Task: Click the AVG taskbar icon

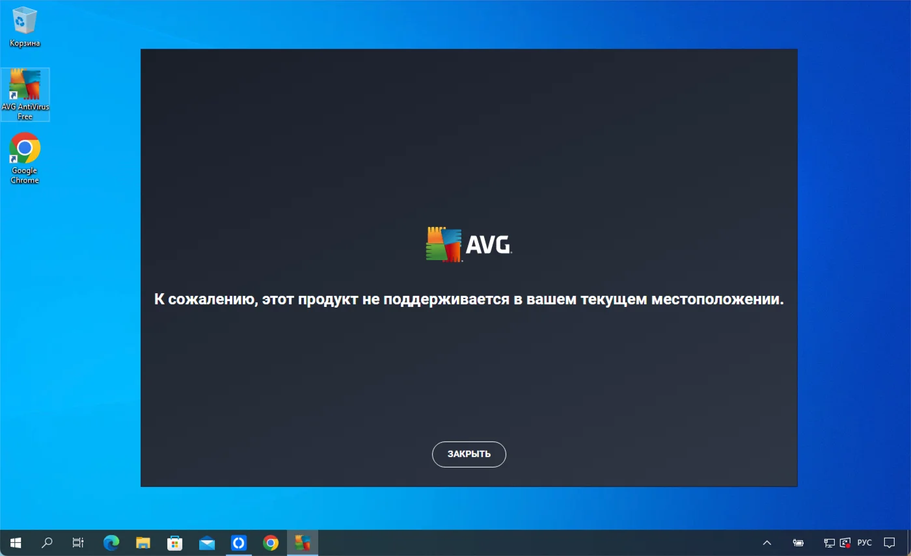Action: pos(303,542)
